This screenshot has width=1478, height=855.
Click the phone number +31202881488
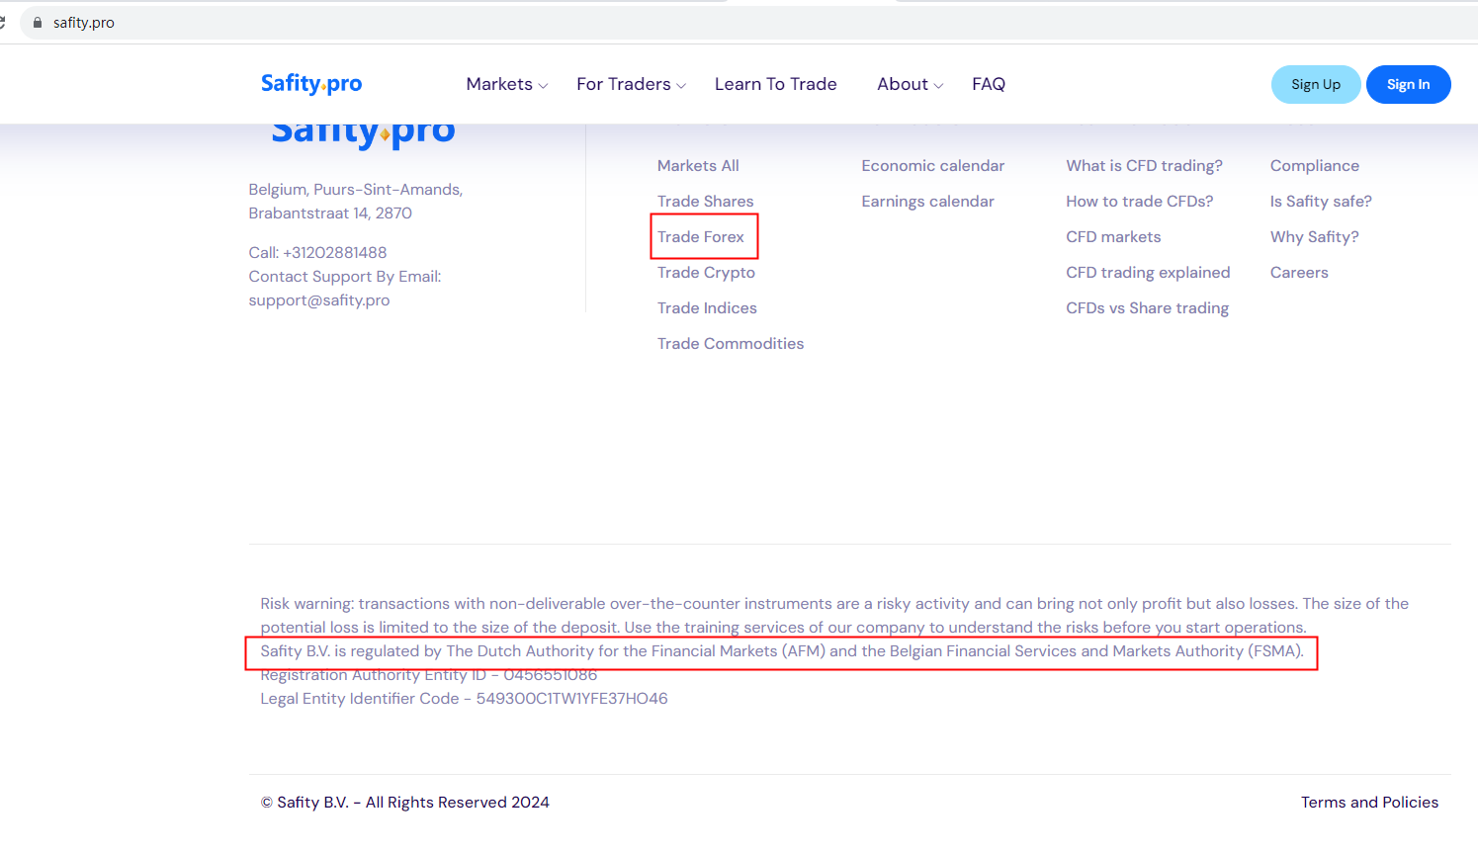(335, 253)
